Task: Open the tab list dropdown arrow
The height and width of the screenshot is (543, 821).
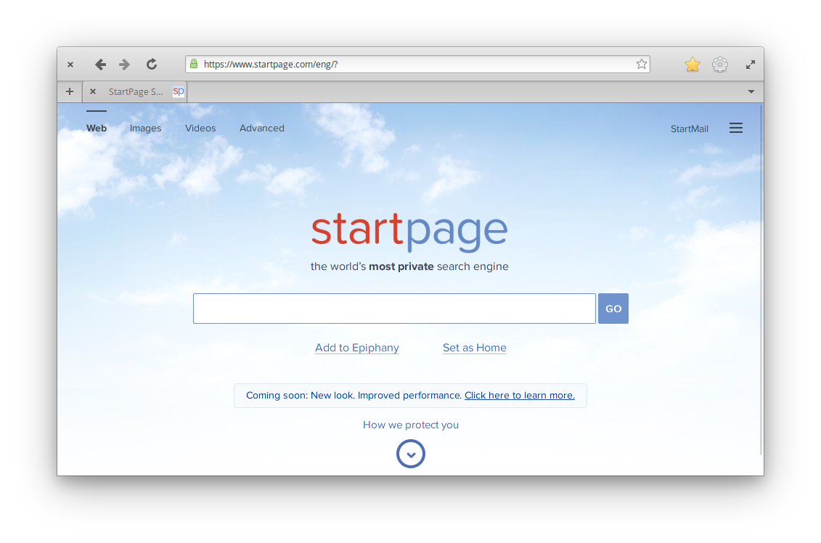Action: click(x=751, y=91)
